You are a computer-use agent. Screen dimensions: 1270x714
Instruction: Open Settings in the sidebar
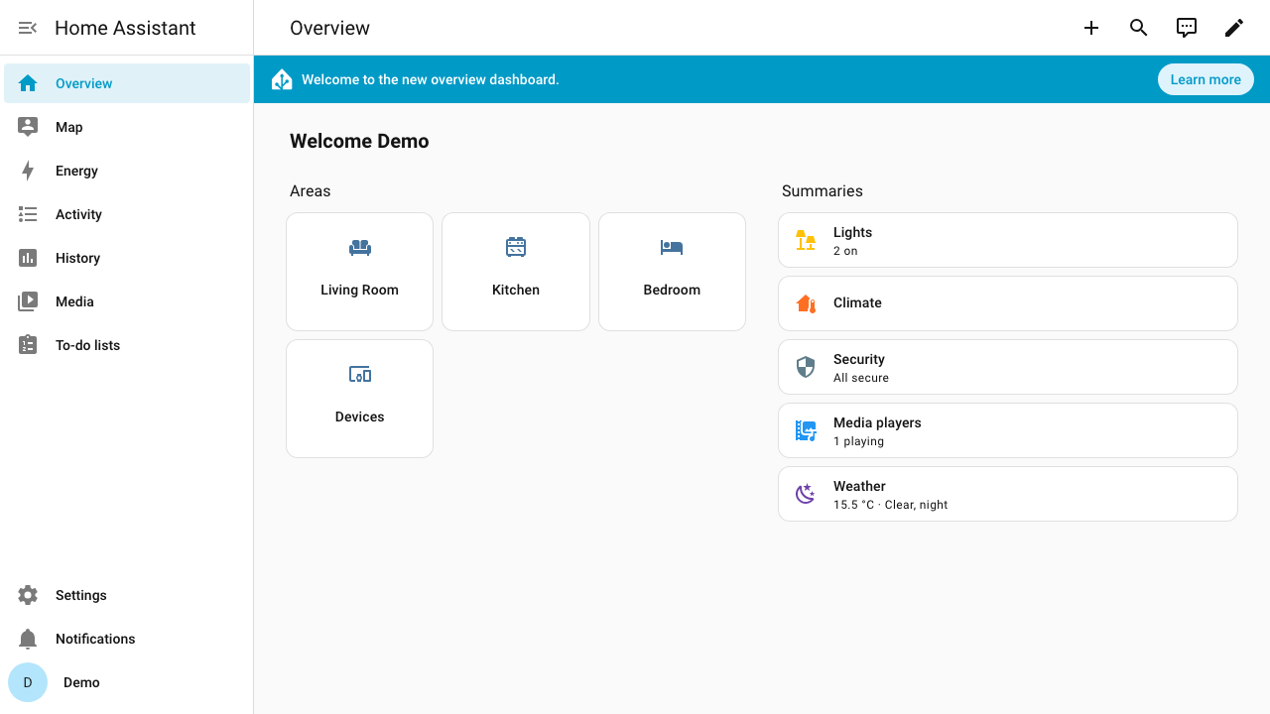pos(127,595)
